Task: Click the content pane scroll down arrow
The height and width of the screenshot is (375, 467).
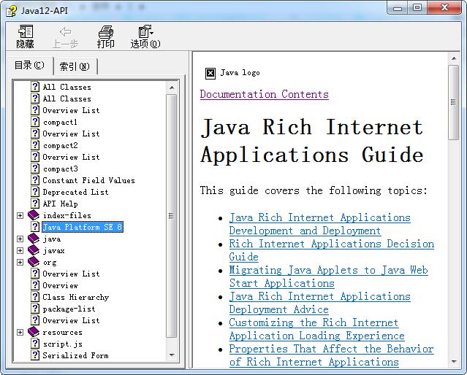Action: click(x=454, y=362)
